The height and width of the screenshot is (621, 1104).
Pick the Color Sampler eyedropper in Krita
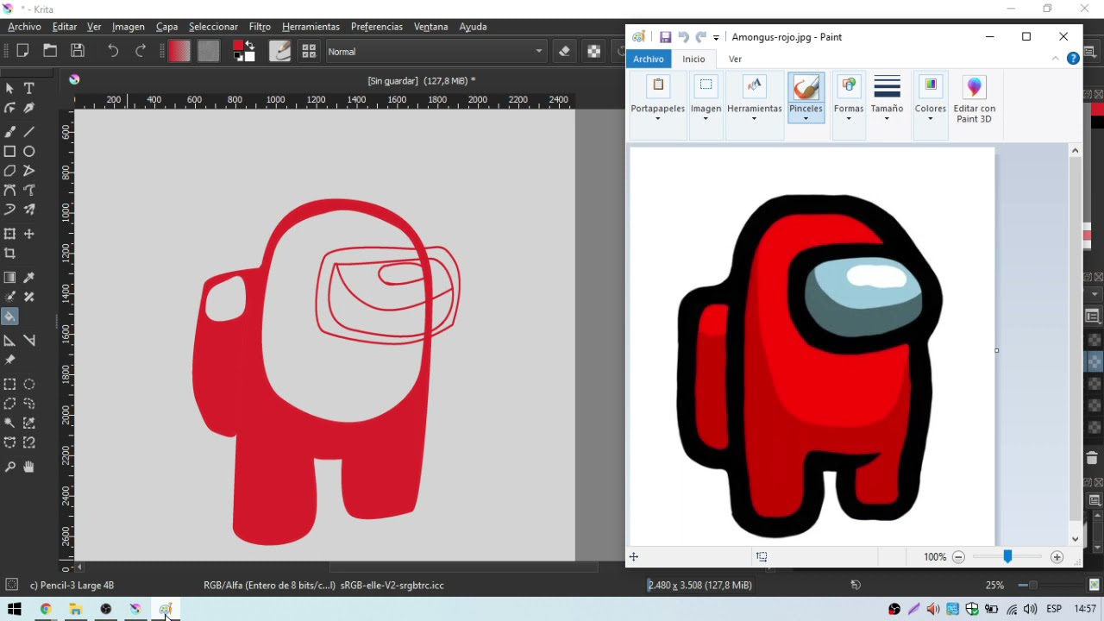coord(29,277)
